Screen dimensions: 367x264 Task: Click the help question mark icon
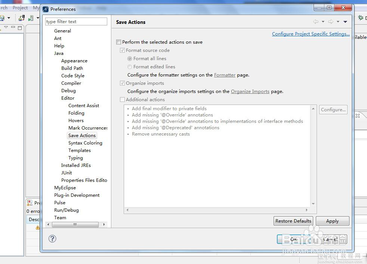tap(52, 239)
